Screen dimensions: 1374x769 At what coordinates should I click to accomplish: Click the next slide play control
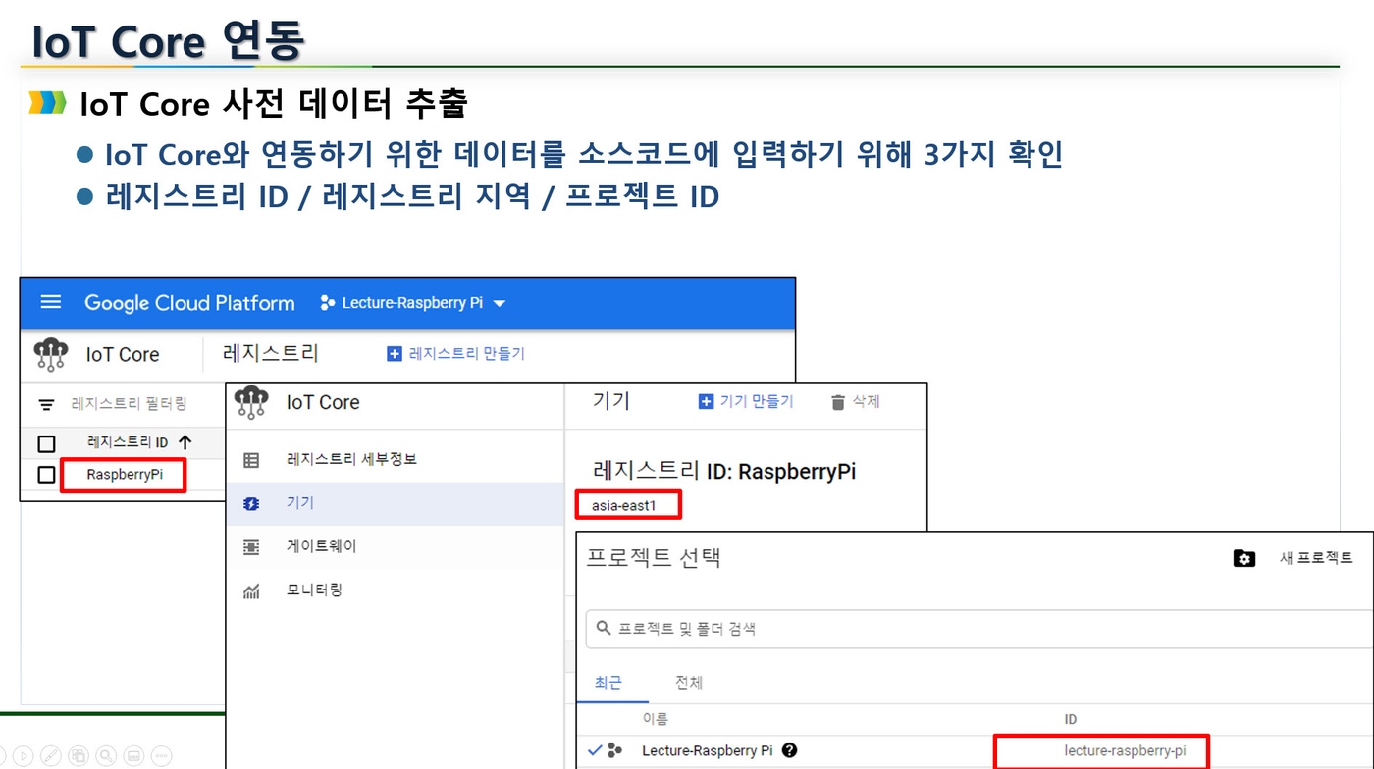22,756
